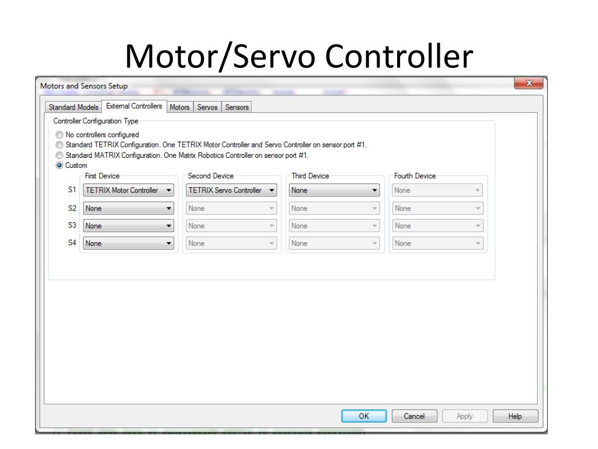Click the S4 Third Device dropdown
598x449 pixels.
[334, 244]
